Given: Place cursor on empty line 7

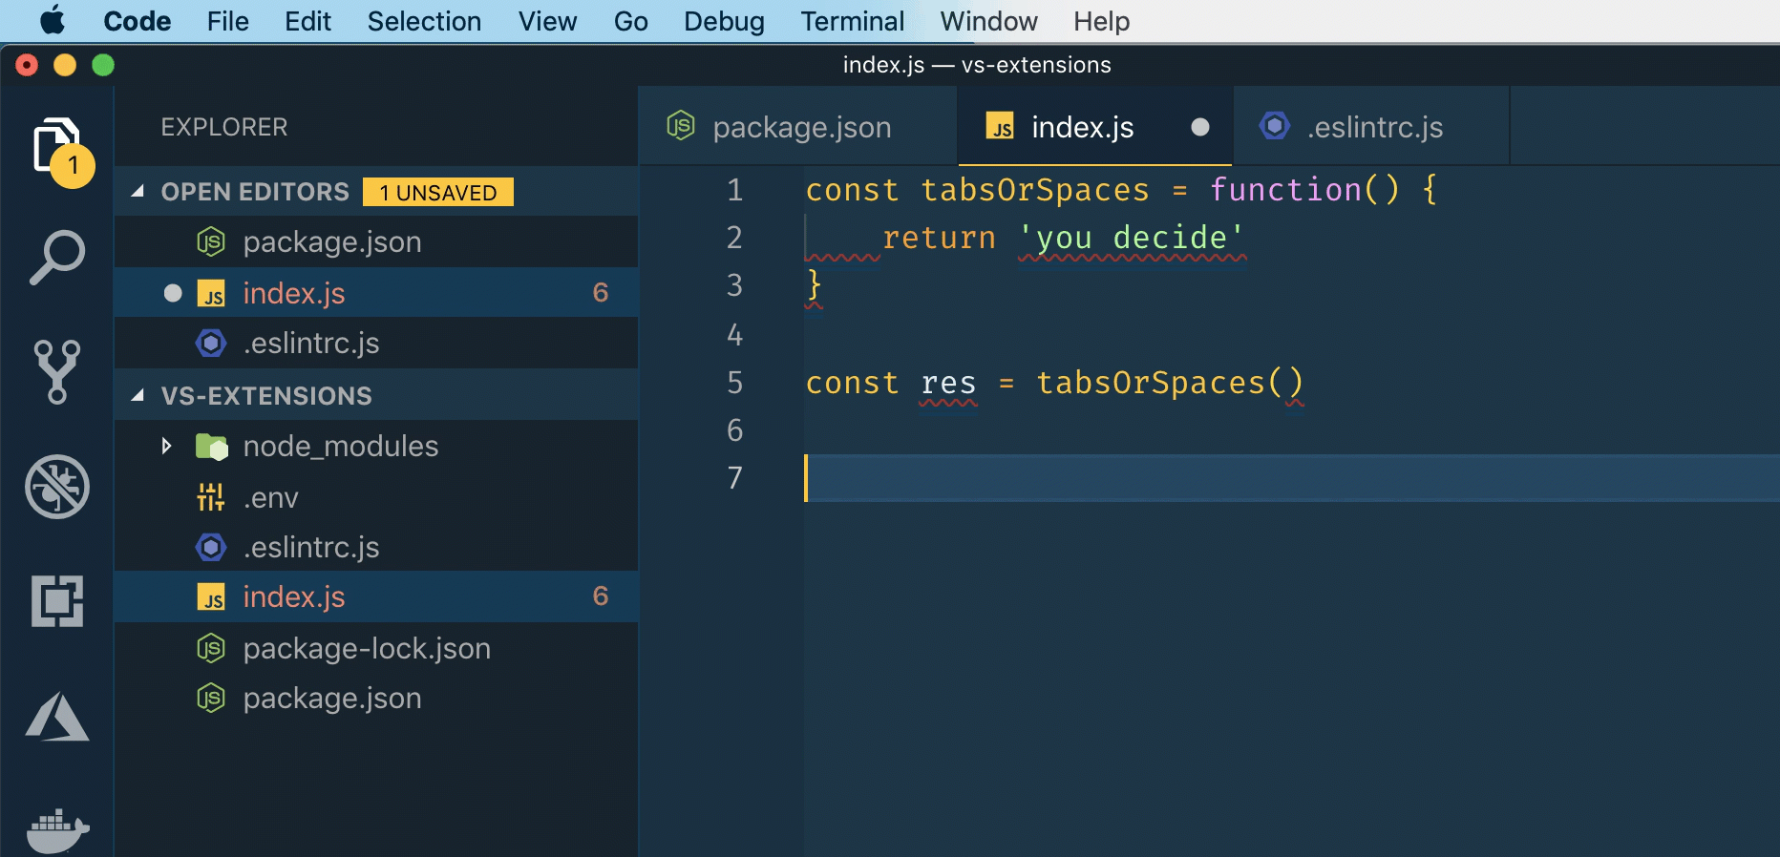Looking at the screenshot, I should (1050, 478).
